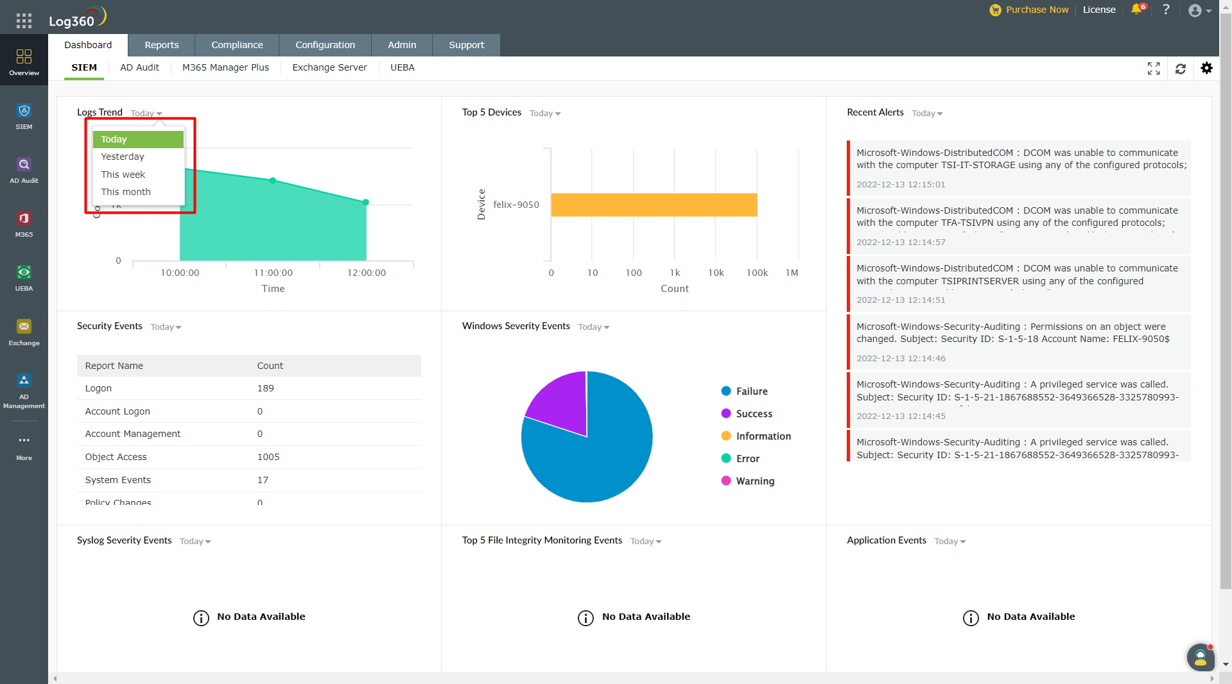Open AD Audit from the sidebar
The image size is (1232, 684).
click(24, 170)
